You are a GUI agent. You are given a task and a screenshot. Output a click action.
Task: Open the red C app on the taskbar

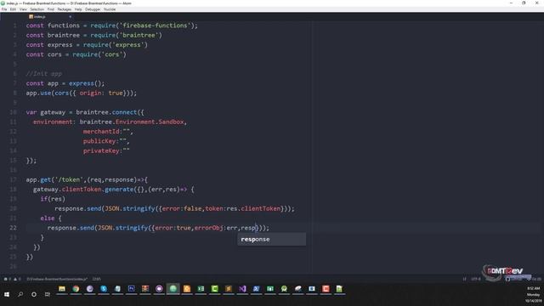tap(326, 289)
